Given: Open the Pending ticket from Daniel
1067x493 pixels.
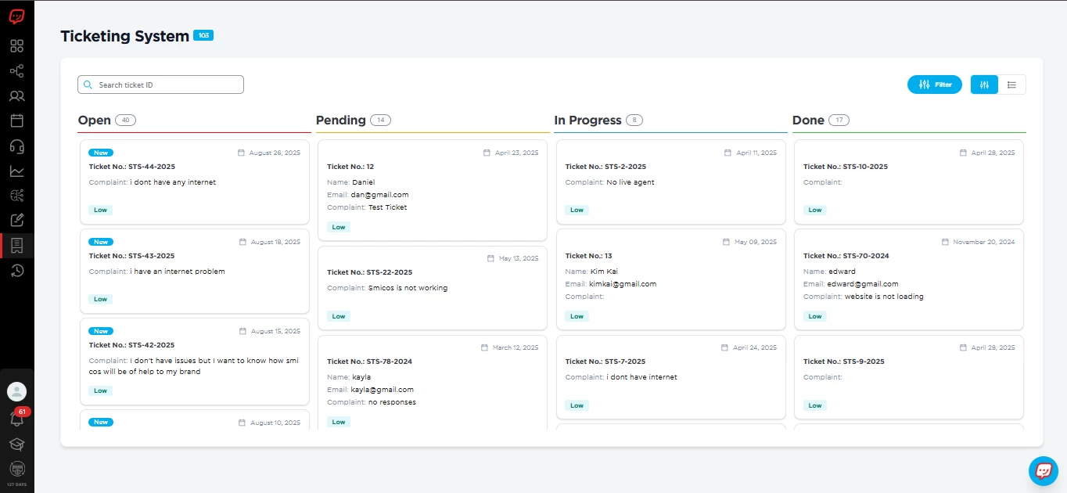Looking at the screenshot, I should click(x=433, y=190).
